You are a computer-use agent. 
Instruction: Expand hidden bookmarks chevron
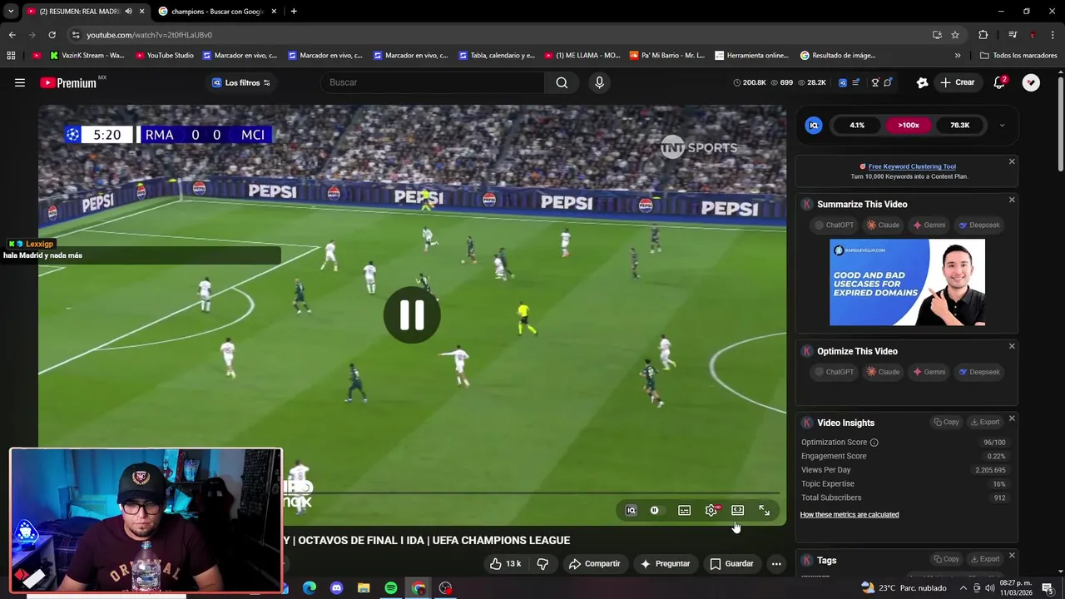tap(958, 56)
